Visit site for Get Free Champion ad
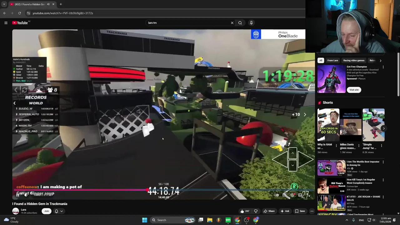The width and height of the screenshot is (400, 225). coord(354,90)
